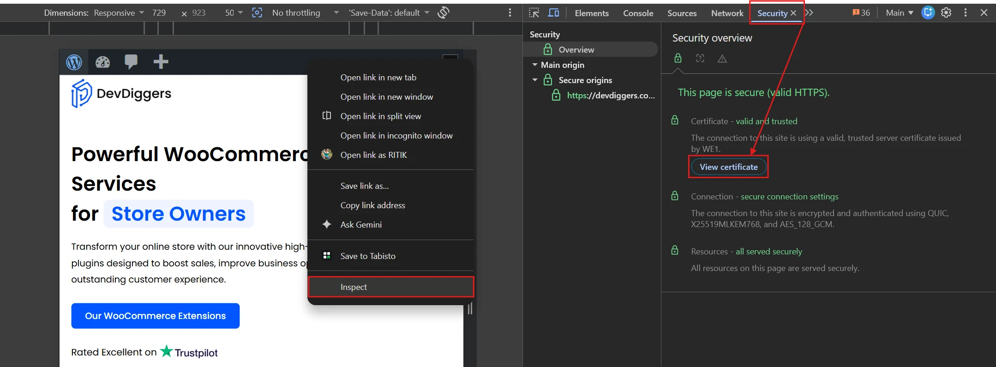
Task: Click the rotate device orientation icon
Action: point(443,12)
